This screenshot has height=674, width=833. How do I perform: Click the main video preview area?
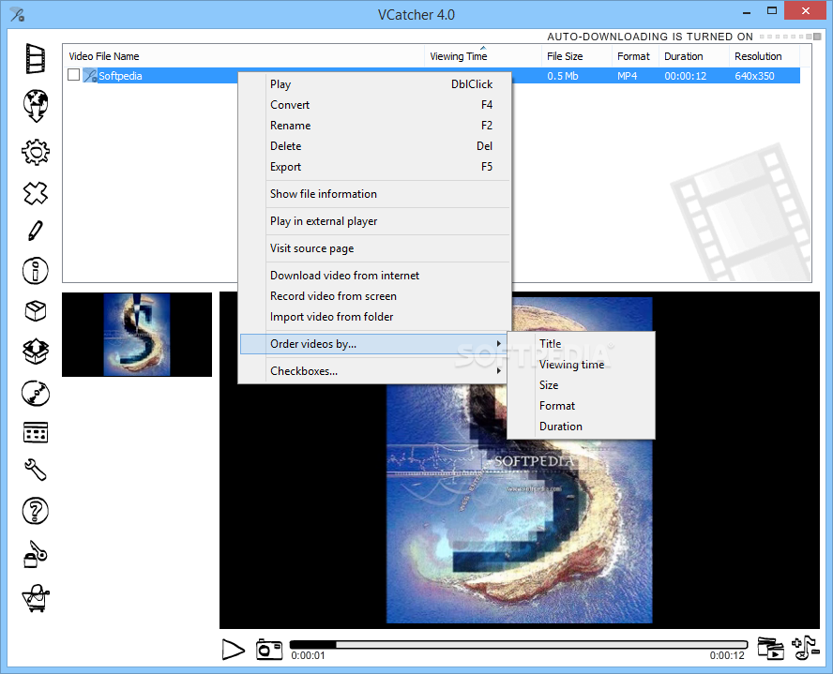point(519,459)
